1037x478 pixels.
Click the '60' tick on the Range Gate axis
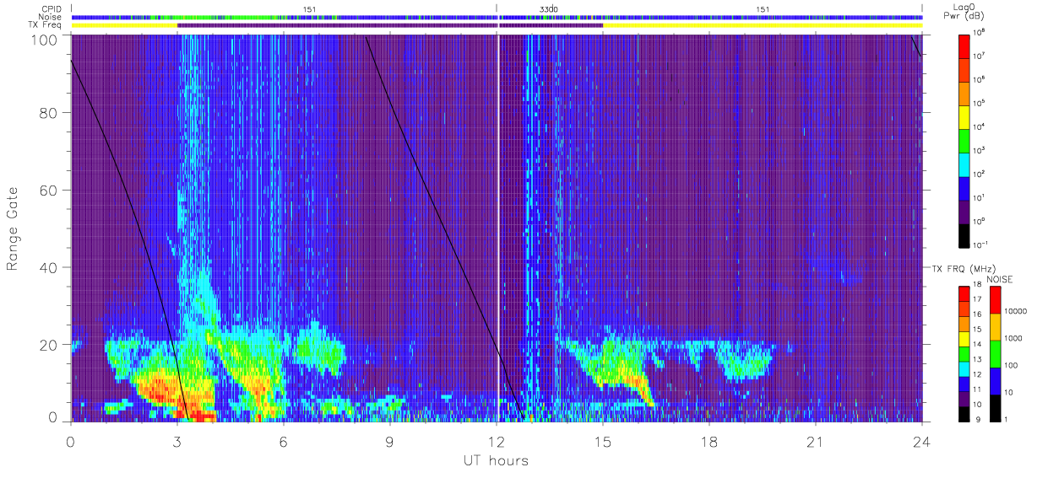[x=47, y=190]
